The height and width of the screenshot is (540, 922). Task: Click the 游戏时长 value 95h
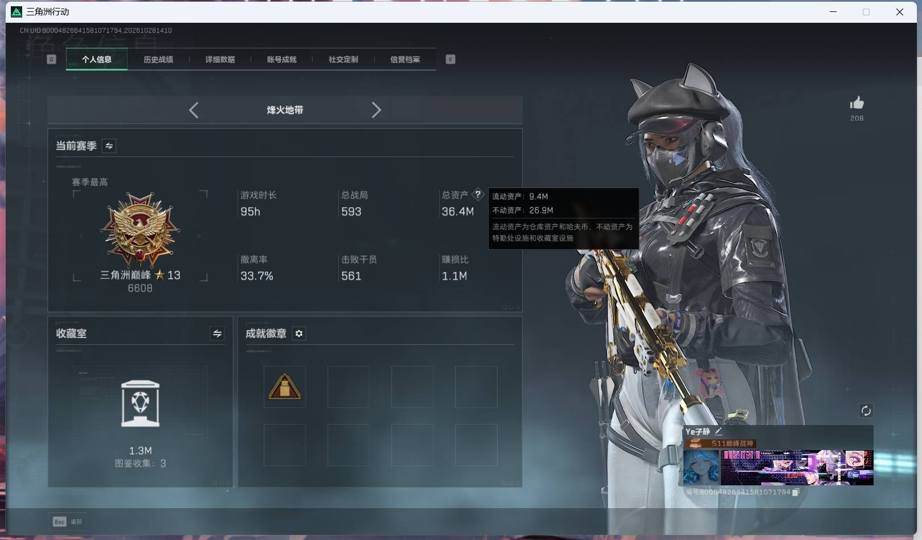pyautogui.click(x=250, y=212)
